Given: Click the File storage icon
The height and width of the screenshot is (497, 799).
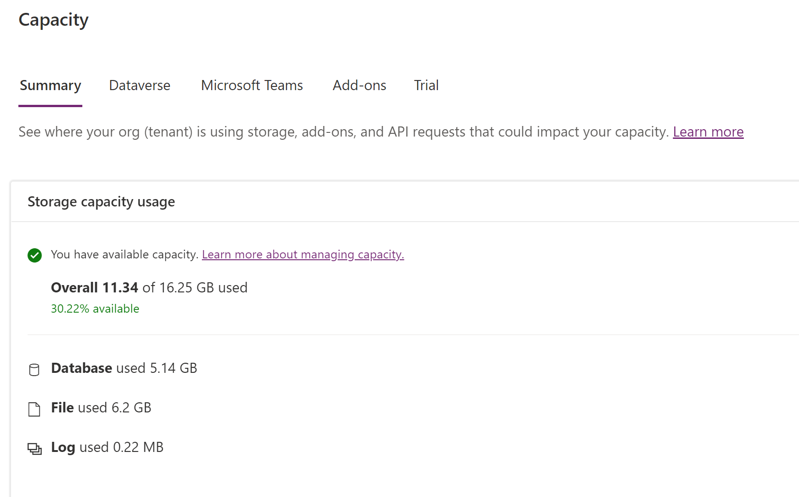Looking at the screenshot, I should point(34,408).
